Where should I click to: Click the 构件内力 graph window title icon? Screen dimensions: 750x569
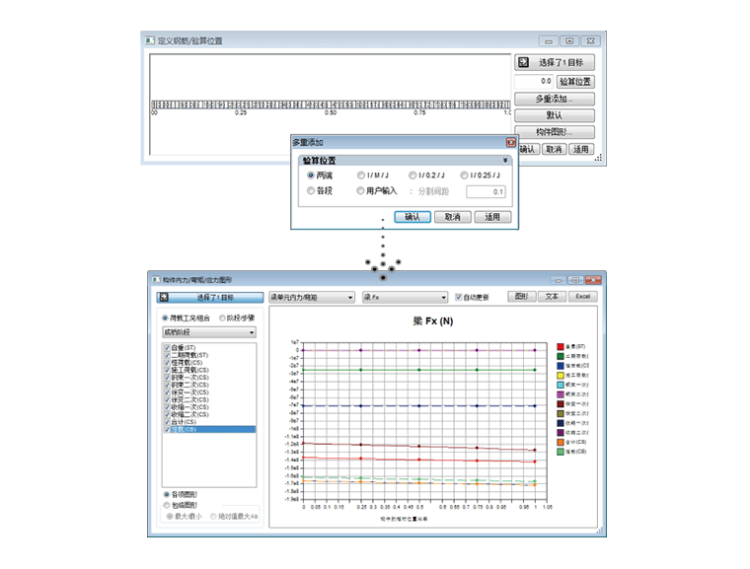tap(156, 279)
